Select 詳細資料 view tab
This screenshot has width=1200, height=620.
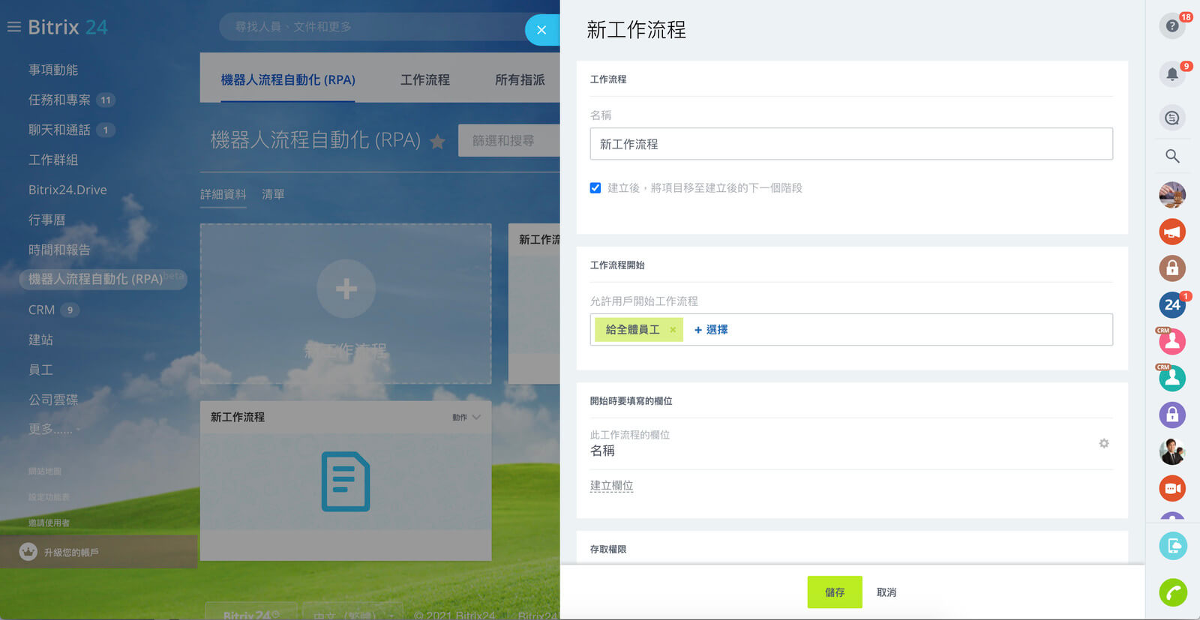[x=223, y=194]
